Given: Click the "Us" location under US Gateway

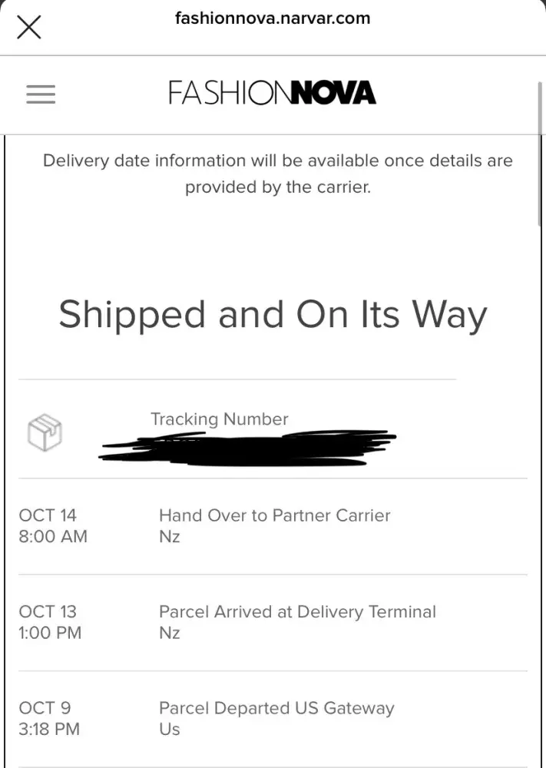Looking at the screenshot, I should click(169, 729).
